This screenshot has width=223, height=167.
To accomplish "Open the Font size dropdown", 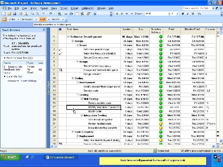I will pyautogui.click(x=177, y=14).
